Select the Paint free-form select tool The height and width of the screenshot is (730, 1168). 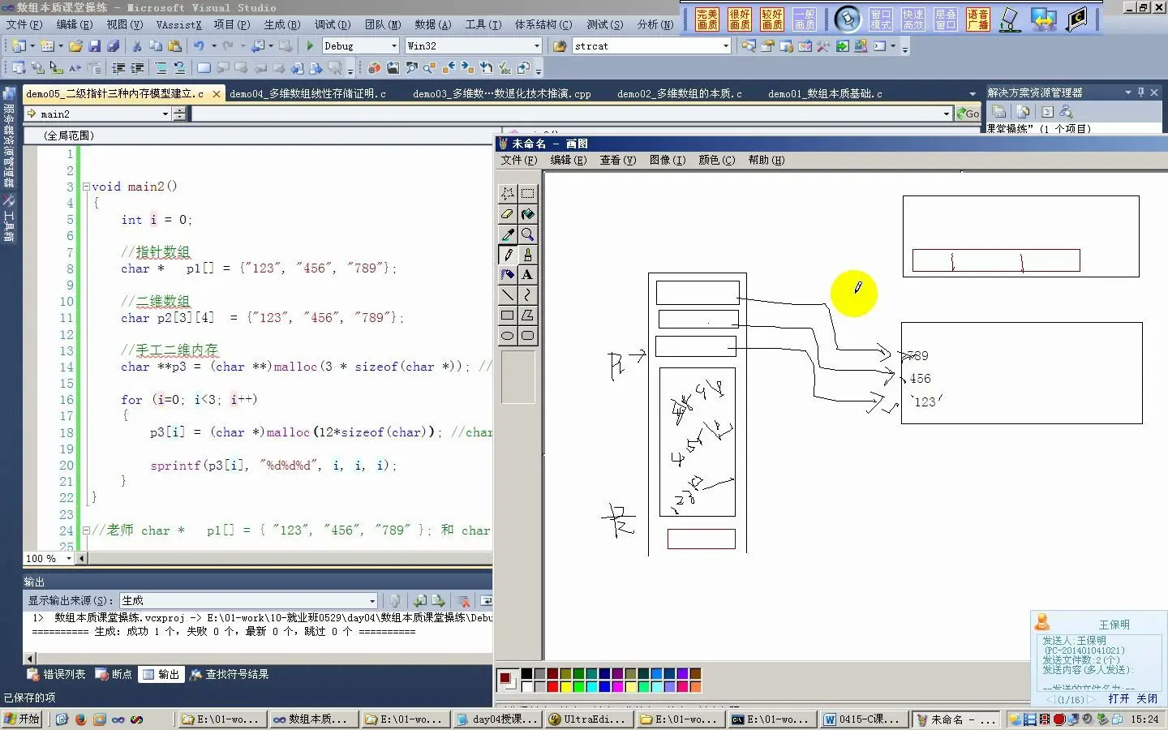point(508,193)
